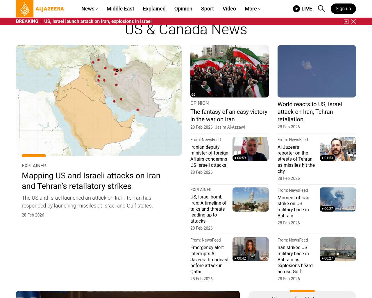Click the Sign up button
Viewport: 372px width, 298px height.
coord(343,9)
